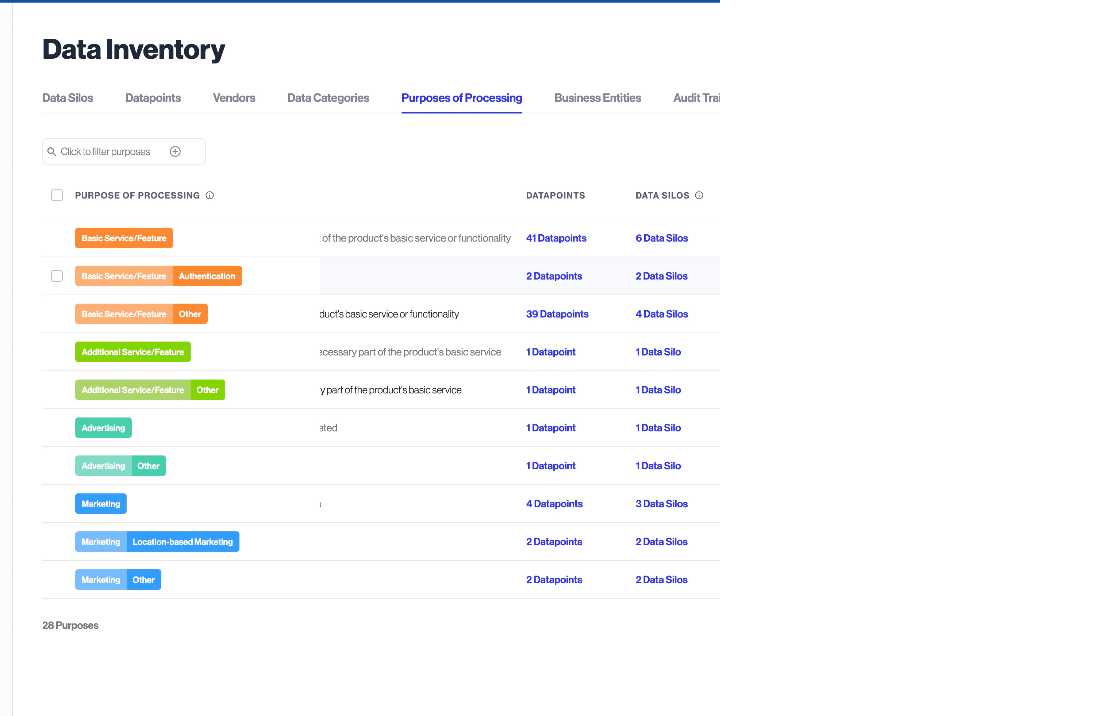Open the 6 Data Silos link
The height and width of the screenshot is (716, 1095).
[x=661, y=238]
